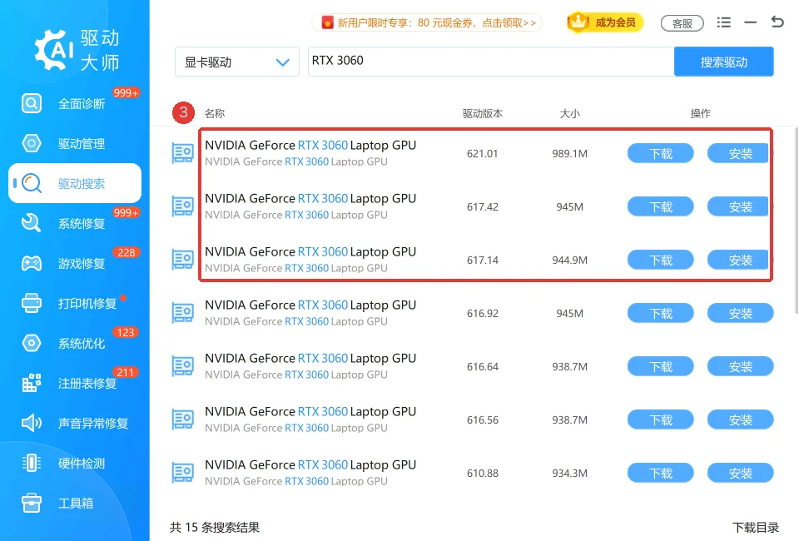
Task: Click the 搜索驱动 search button
Action: 723,62
